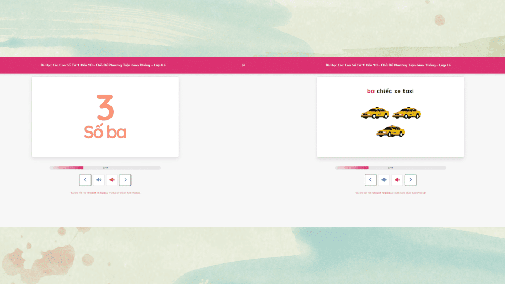The height and width of the screenshot is (284, 505).
Task: Play blue speaker audio below taxi card
Action: coord(384,180)
